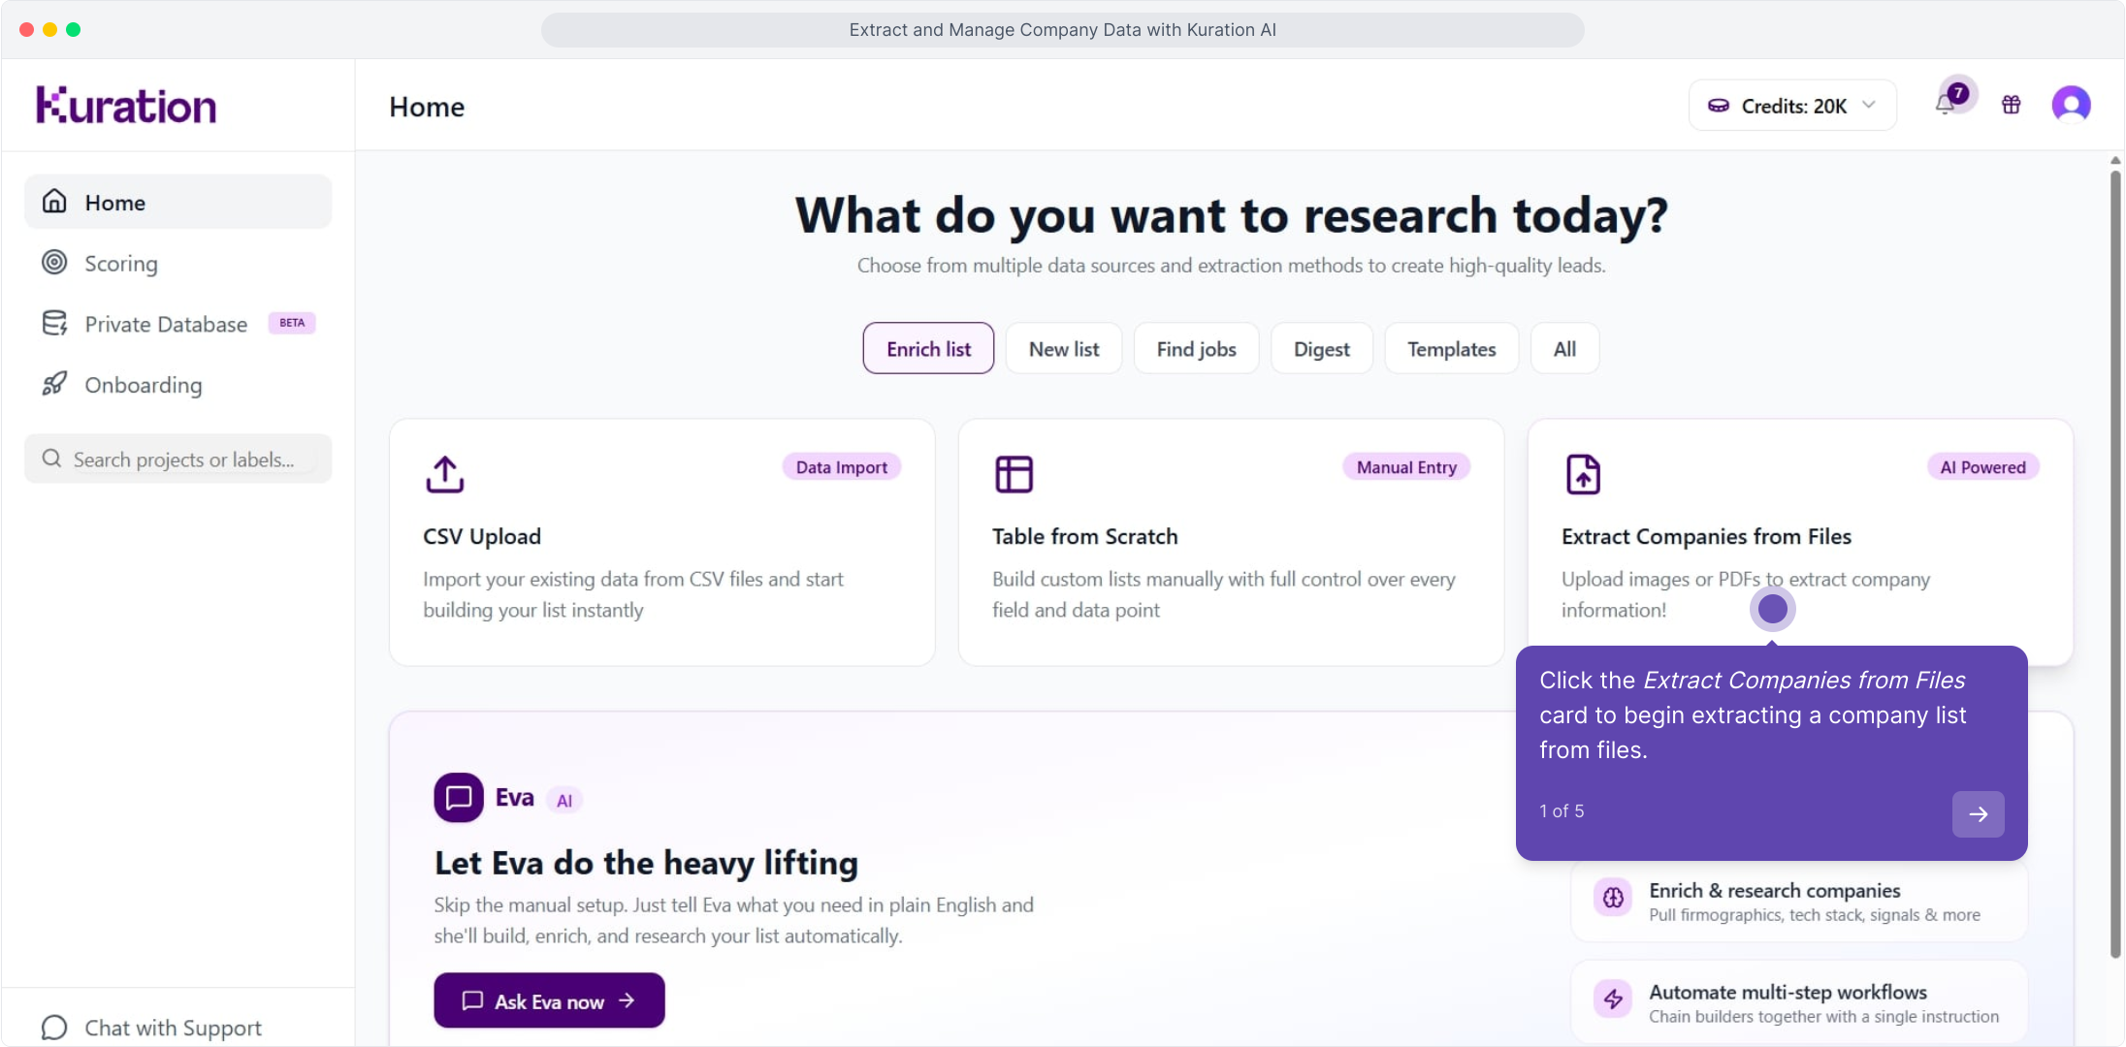Open Home in the sidebar
The width and height of the screenshot is (2126, 1047).
pos(177,202)
